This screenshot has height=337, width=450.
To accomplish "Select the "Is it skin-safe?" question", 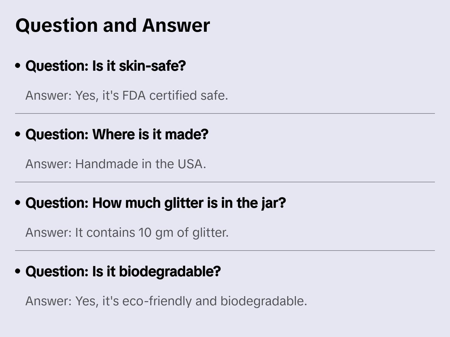I will pos(106,66).
